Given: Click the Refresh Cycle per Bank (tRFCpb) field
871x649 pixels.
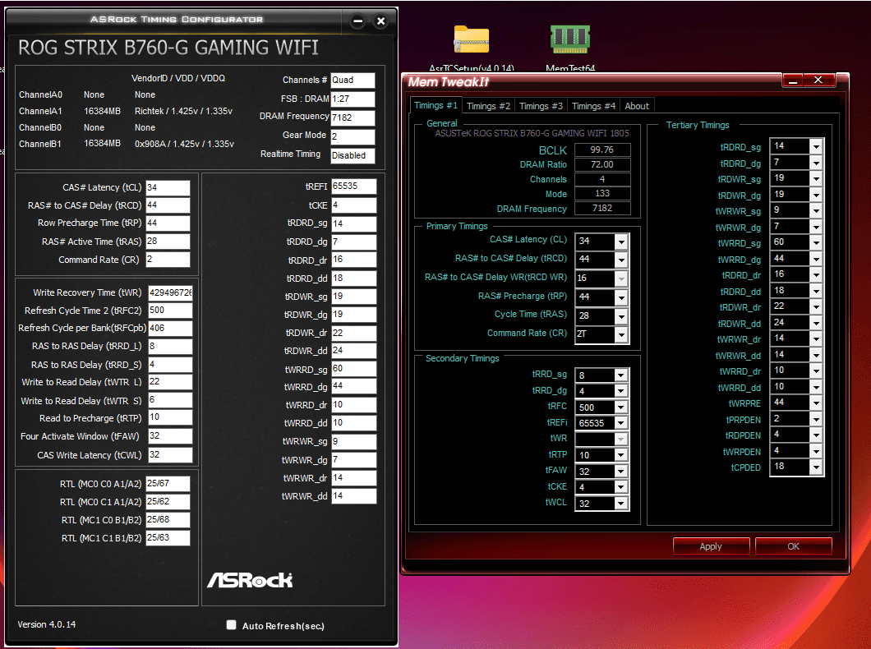Looking at the screenshot, I should tap(170, 328).
